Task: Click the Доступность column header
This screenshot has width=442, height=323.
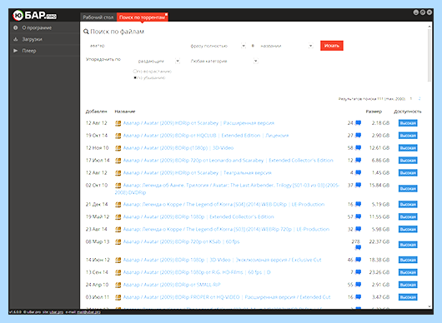Action: (408, 112)
